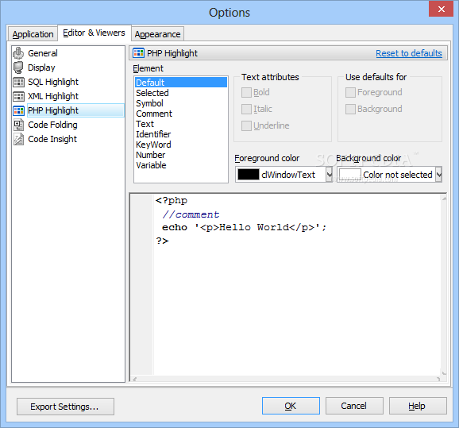Open Help for options

[x=418, y=406]
